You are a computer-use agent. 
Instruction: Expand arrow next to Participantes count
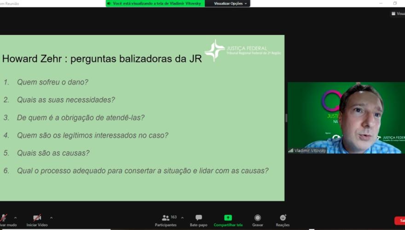(182, 218)
